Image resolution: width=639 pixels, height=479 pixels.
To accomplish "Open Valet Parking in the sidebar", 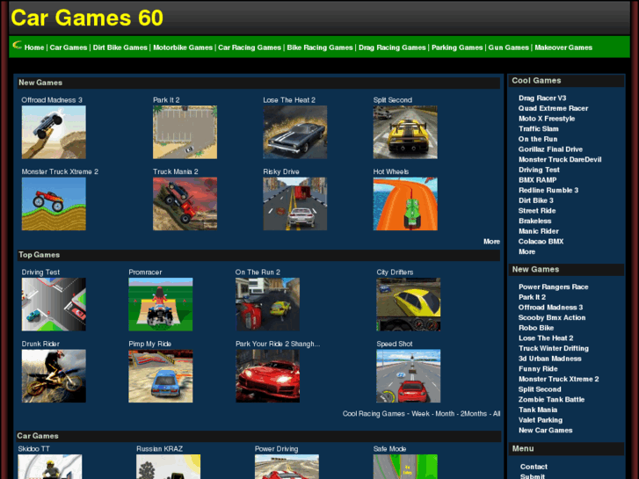I will tap(541, 420).
